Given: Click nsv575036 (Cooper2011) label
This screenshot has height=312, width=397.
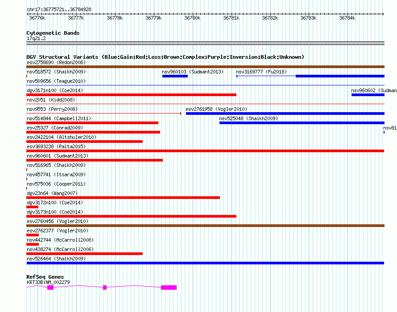Looking at the screenshot, I should [56, 184].
